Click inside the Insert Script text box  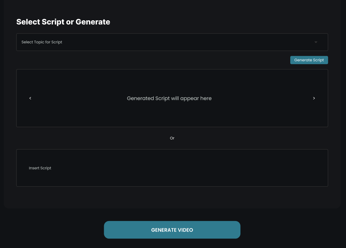(x=172, y=168)
